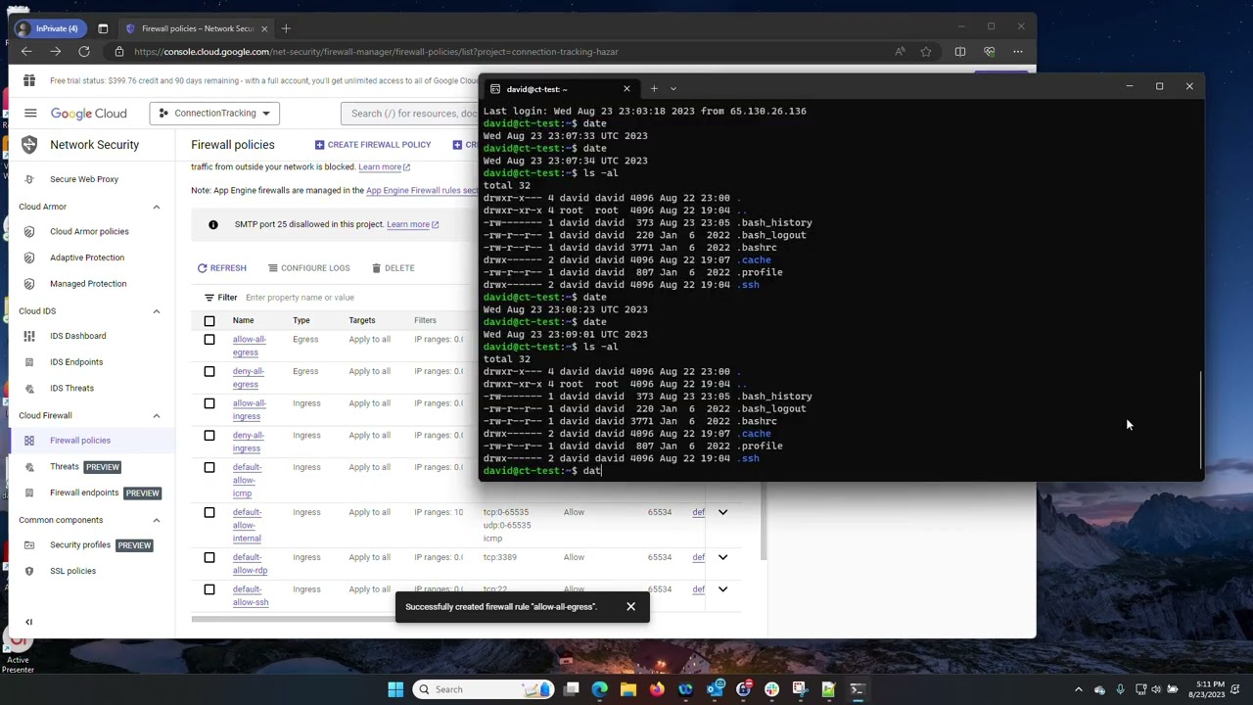Click the browser back arrow
Viewport: 1253px width, 705px height.
26,52
